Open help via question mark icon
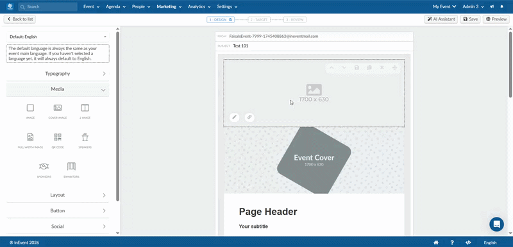 coord(452,243)
